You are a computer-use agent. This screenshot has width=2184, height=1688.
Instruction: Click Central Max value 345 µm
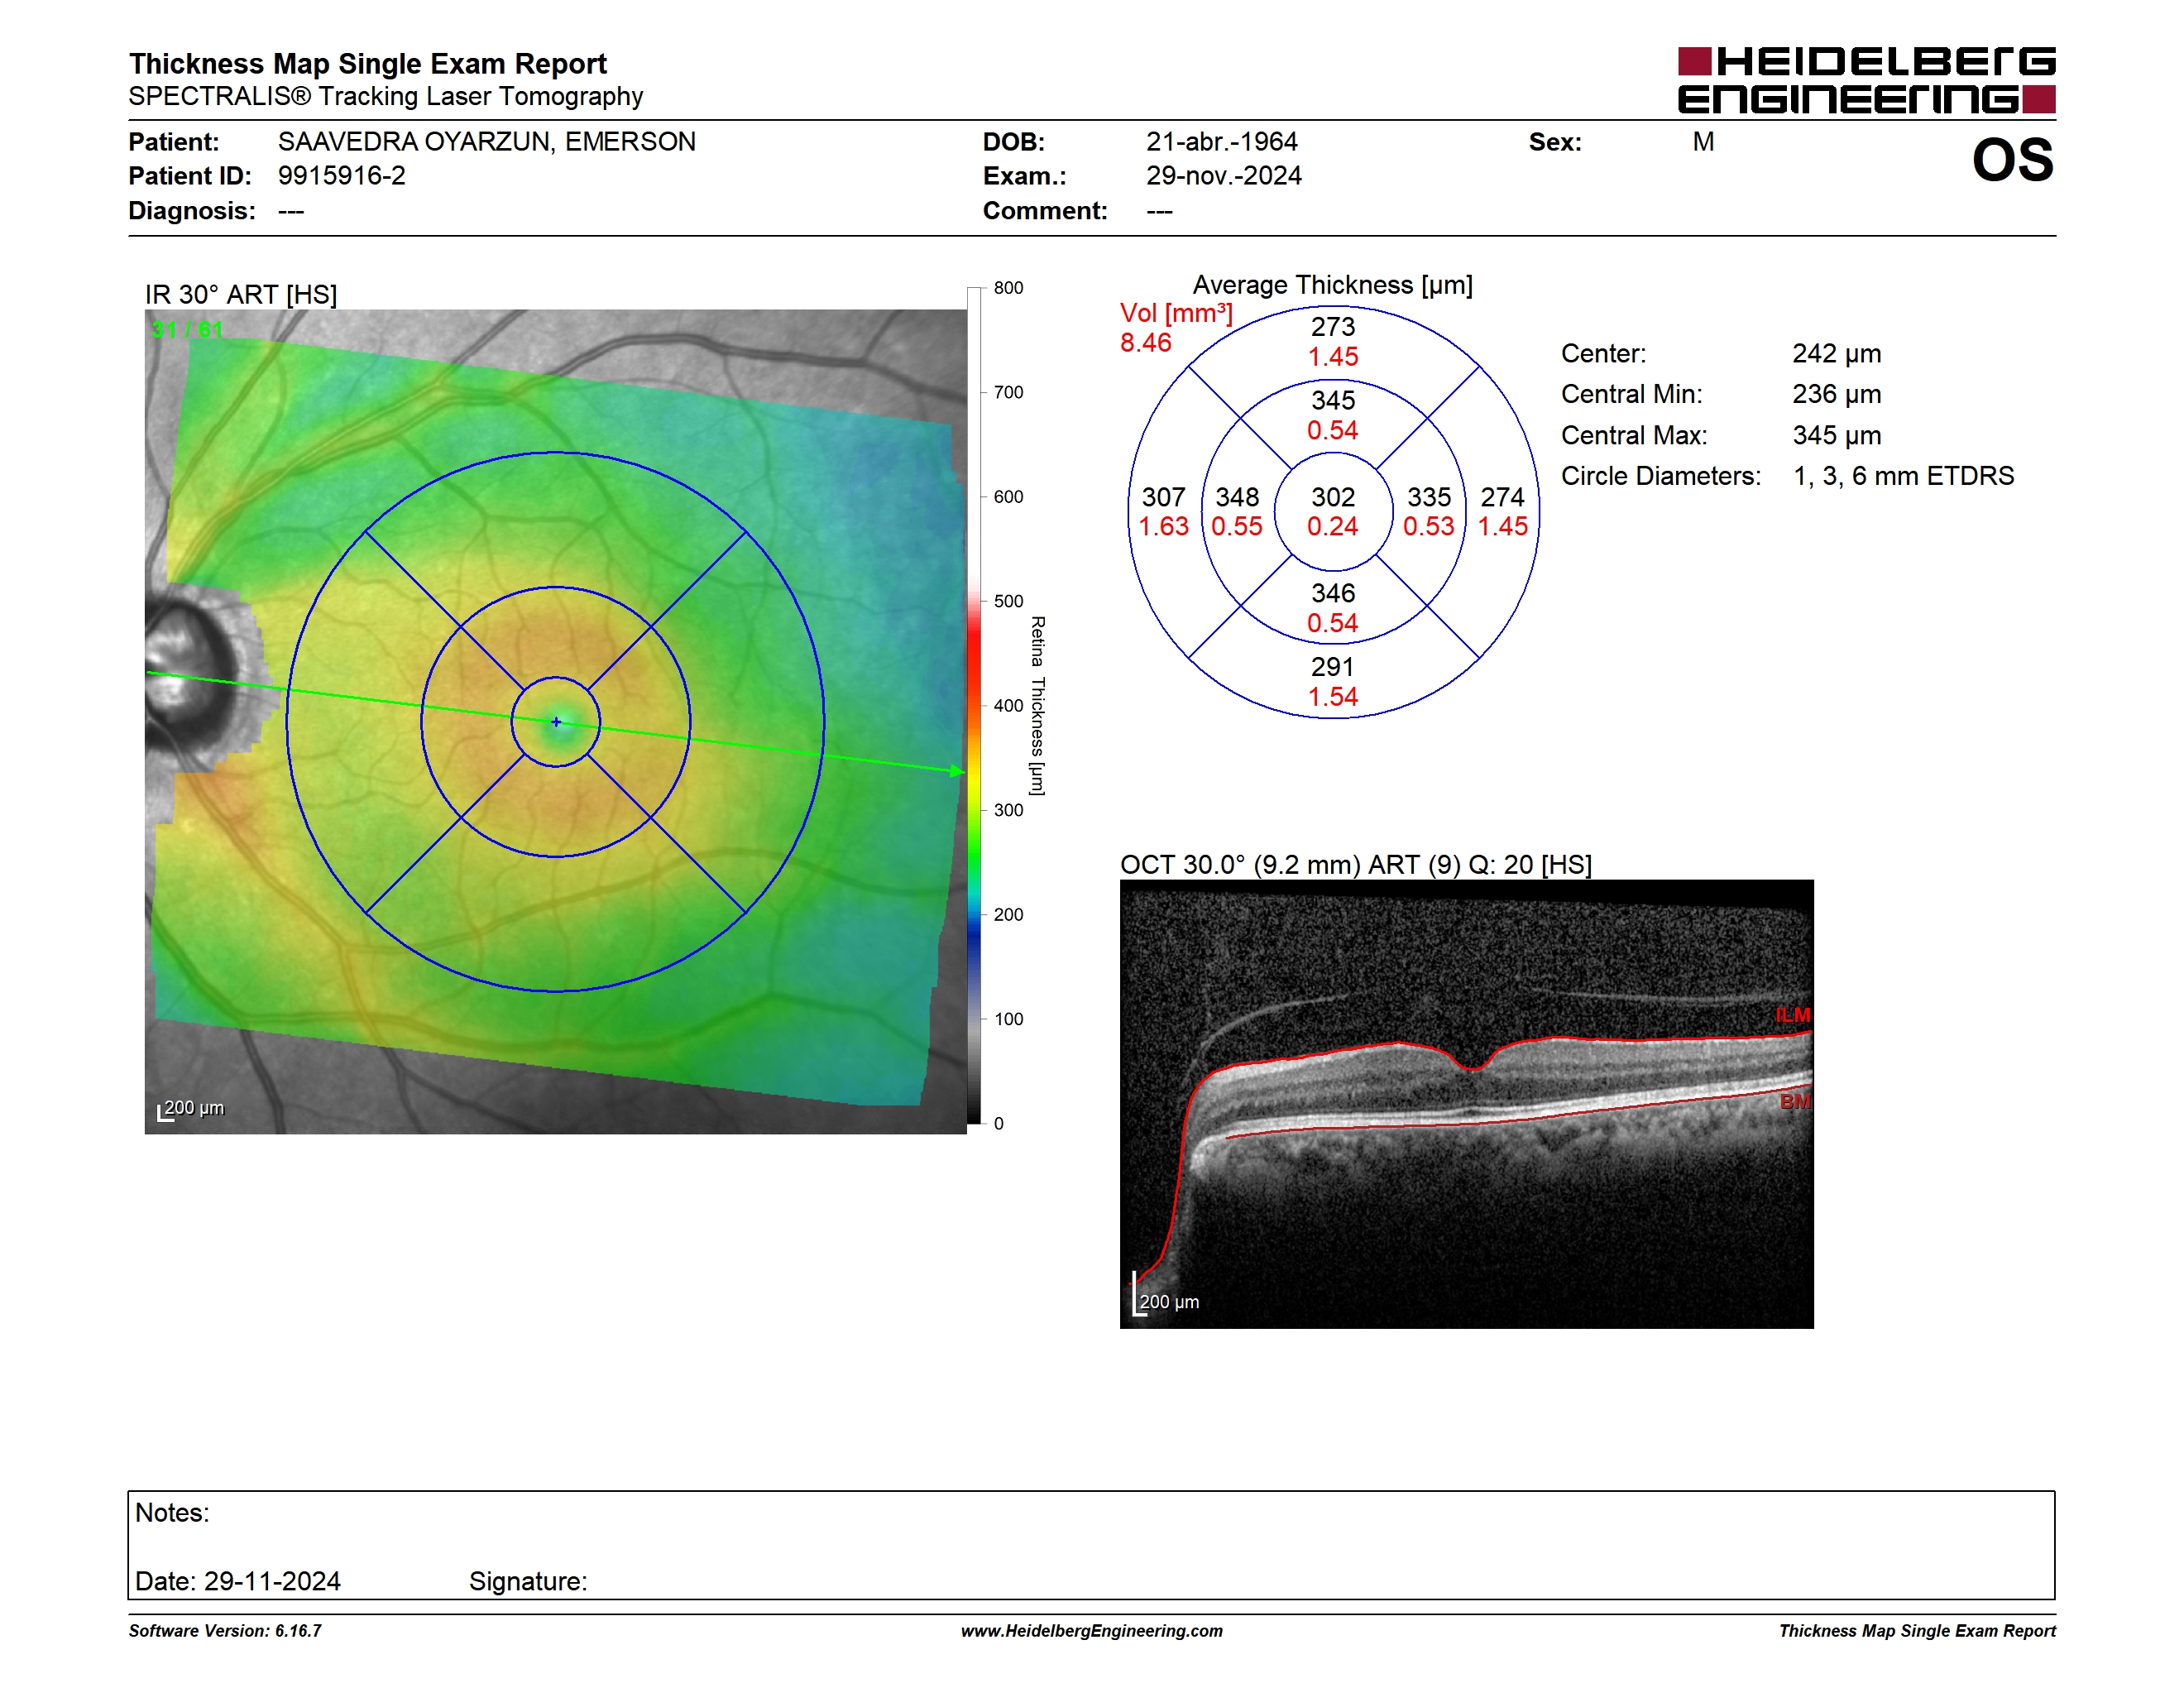coord(1836,435)
